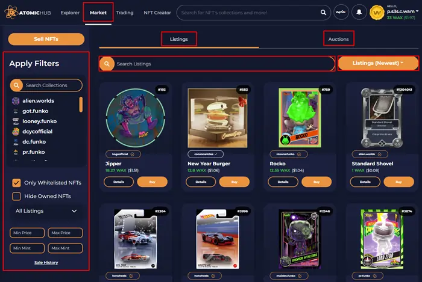
Task: Go to the Explorer menu
Action: [x=70, y=13]
